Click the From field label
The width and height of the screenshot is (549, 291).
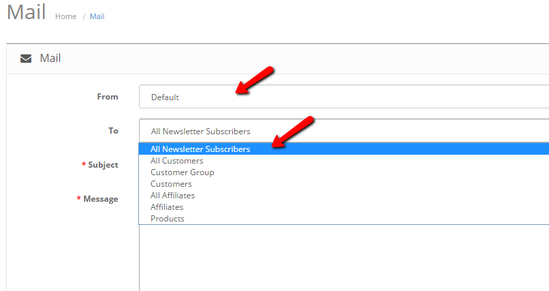click(x=108, y=97)
